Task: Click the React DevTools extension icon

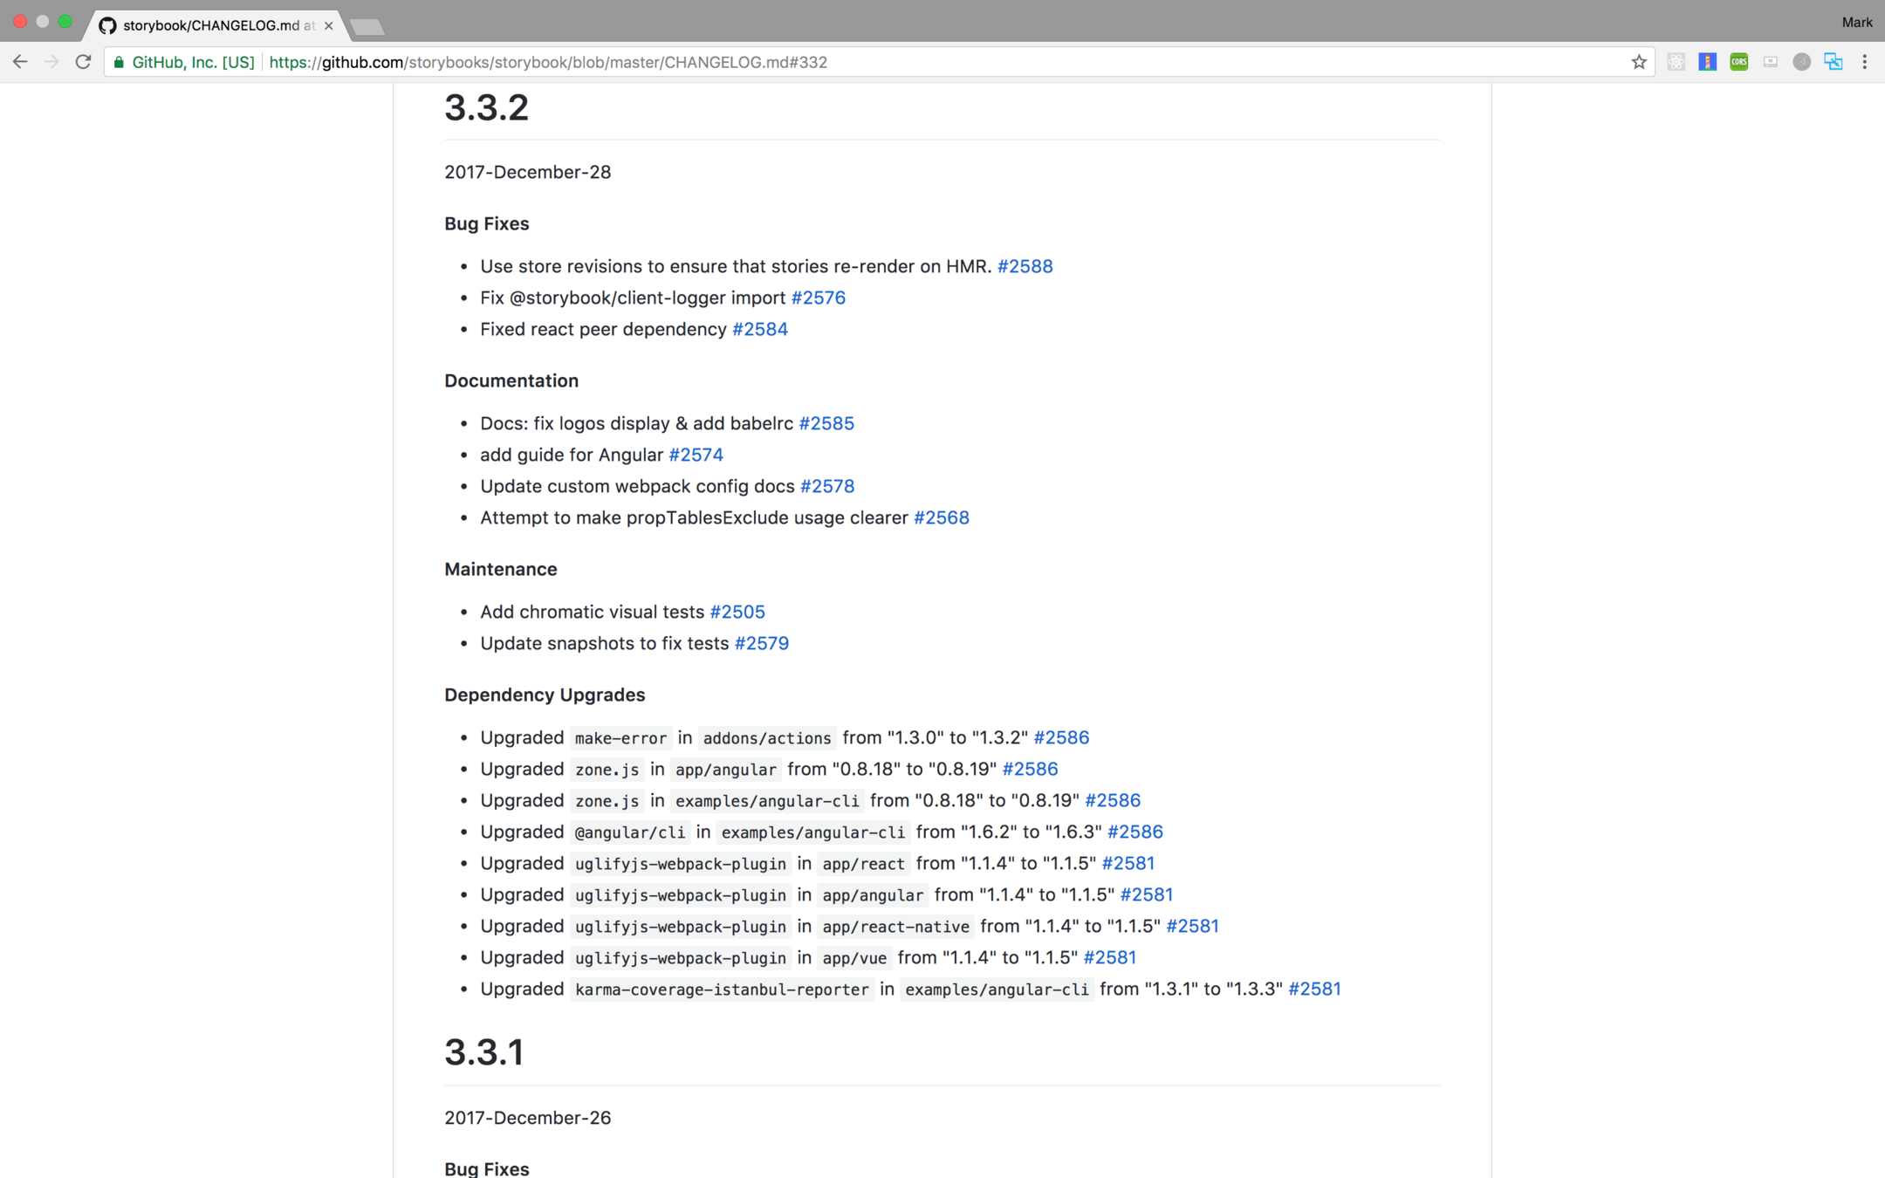Action: pyautogui.click(x=1676, y=62)
